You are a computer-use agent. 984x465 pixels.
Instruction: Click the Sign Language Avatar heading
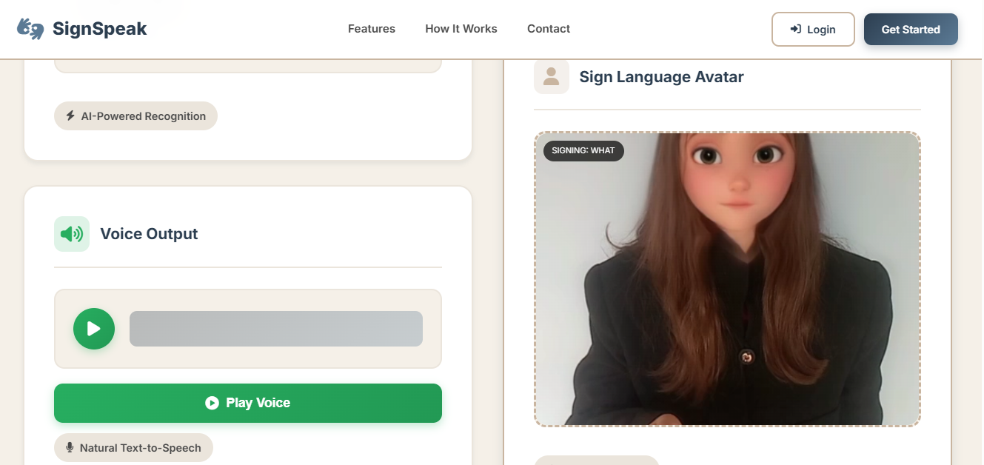pos(661,77)
